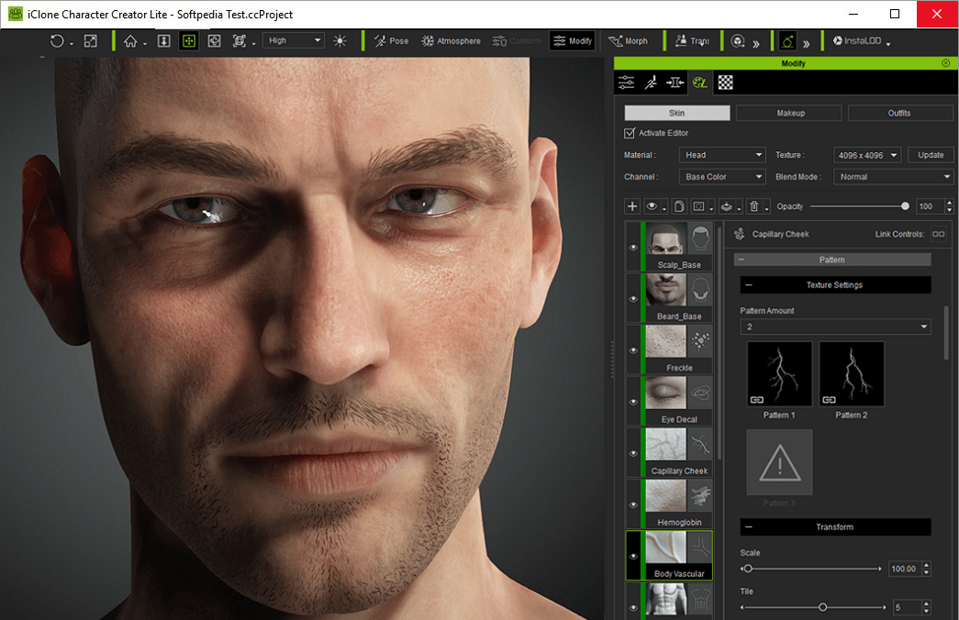959x620 pixels.
Task: Click the Update button
Action: click(931, 155)
